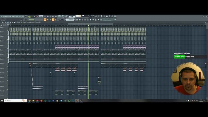The width and height of the screenshot is (208, 117).
Task: Click the streamer webcam overlay
Action: [x=188, y=79]
